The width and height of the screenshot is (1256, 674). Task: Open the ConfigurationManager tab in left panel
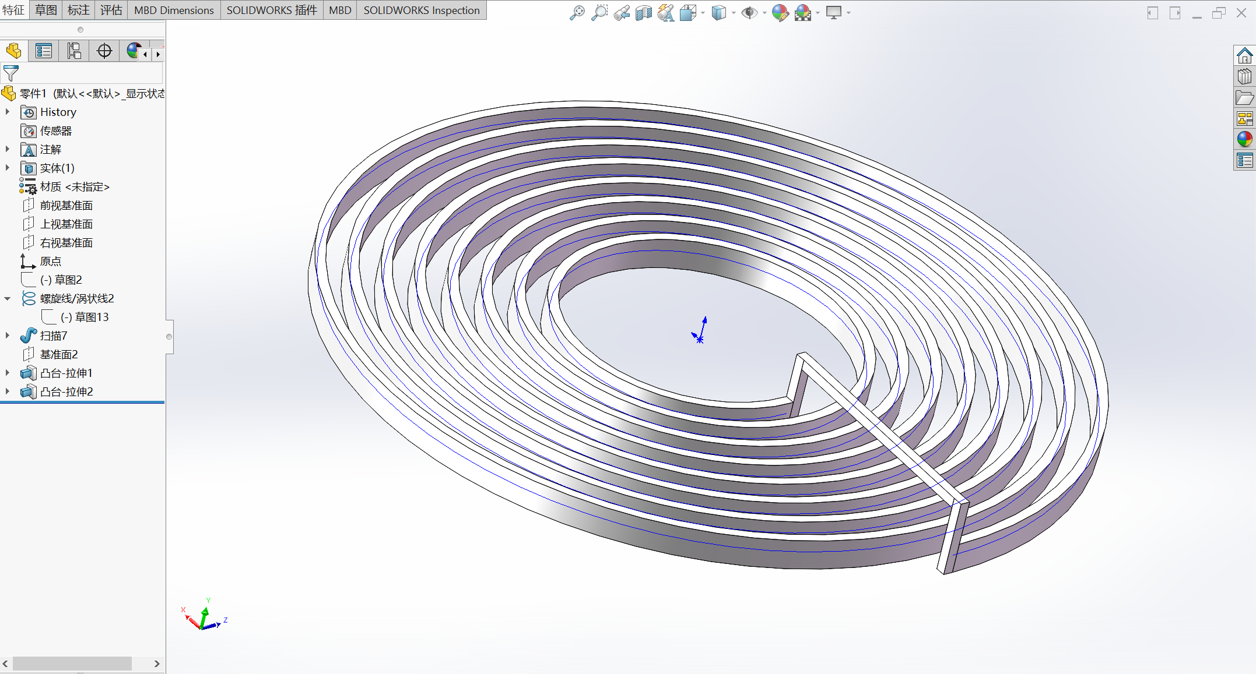click(x=74, y=51)
